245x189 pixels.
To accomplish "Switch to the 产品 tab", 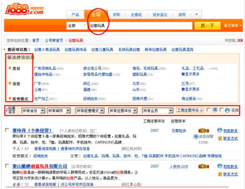I will click(x=75, y=15).
